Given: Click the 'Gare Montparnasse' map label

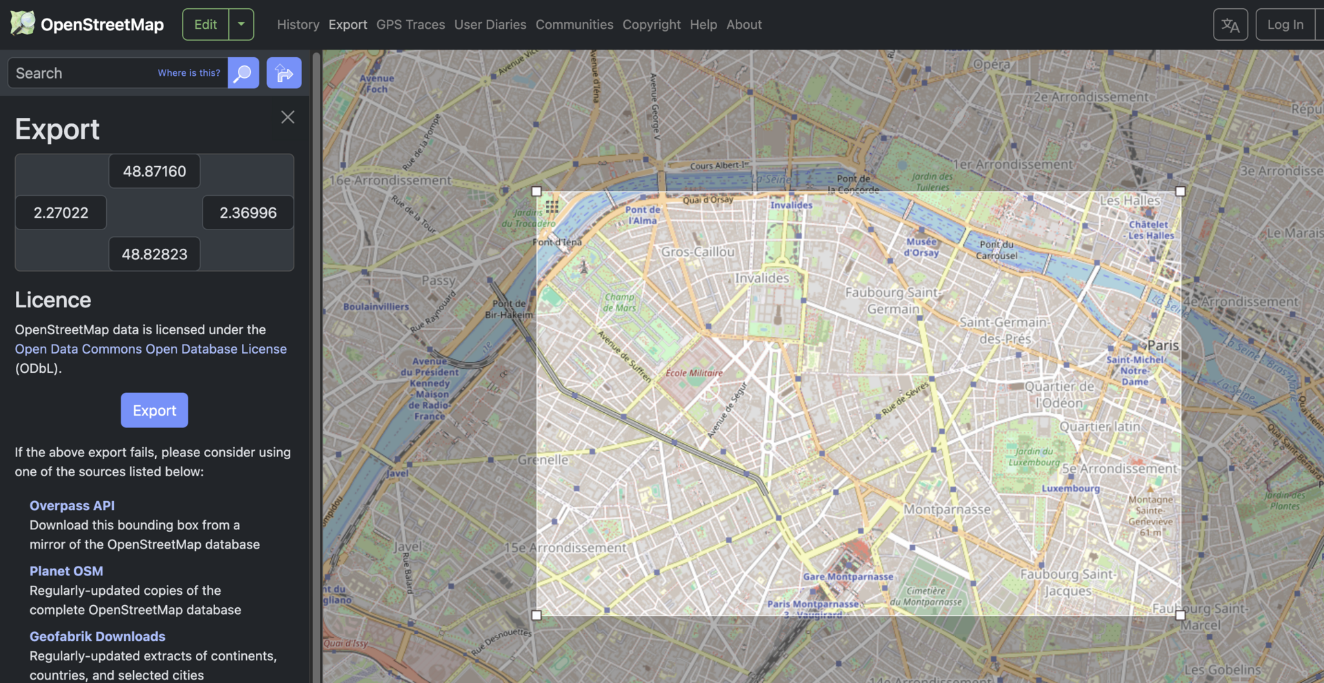Looking at the screenshot, I should click(848, 576).
